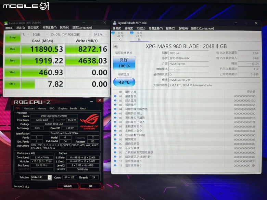Open 磁碟(D) menu in CrystalDiskInfo
The image size is (267, 200).
(x=170, y=28)
